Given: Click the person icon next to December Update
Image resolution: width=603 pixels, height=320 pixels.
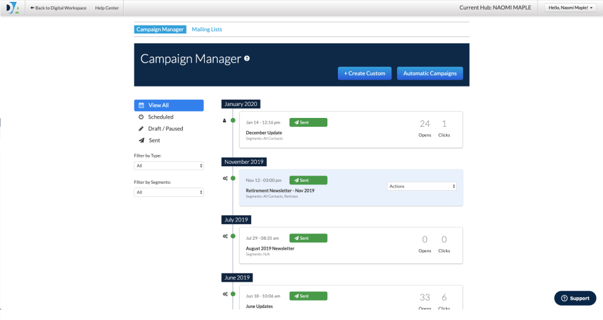Looking at the screenshot, I should pos(225,120).
